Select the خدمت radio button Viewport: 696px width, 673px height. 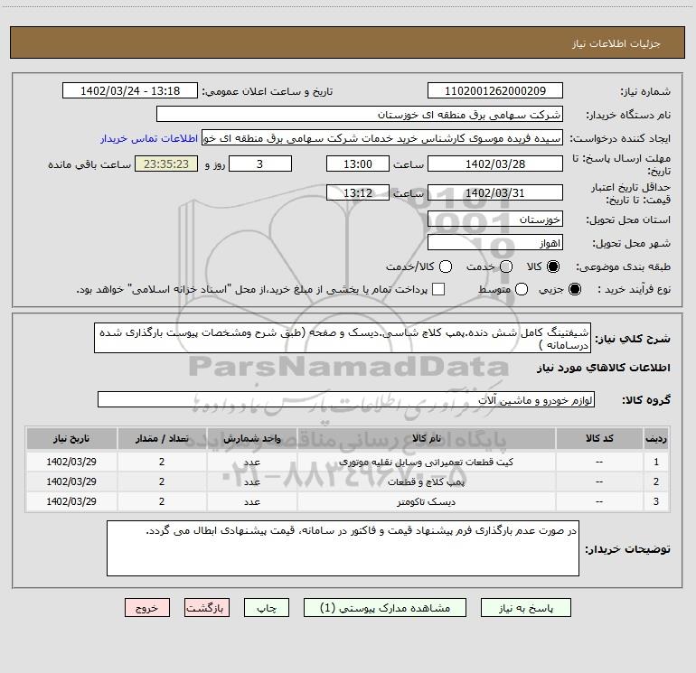[506, 267]
